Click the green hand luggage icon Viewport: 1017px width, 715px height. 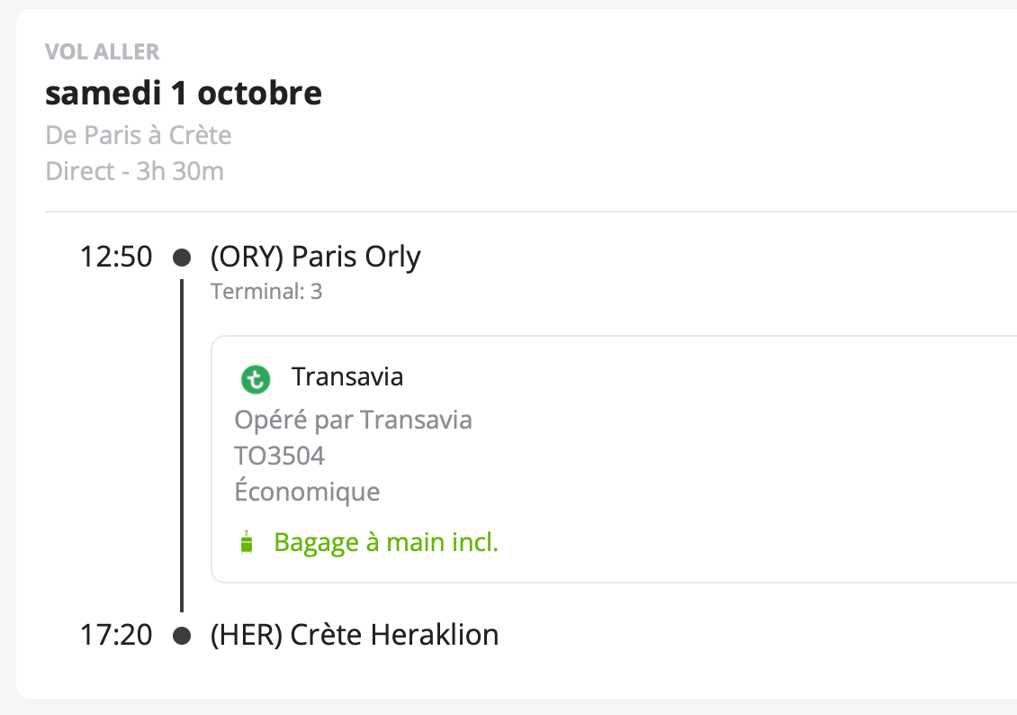[x=246, y=543]
